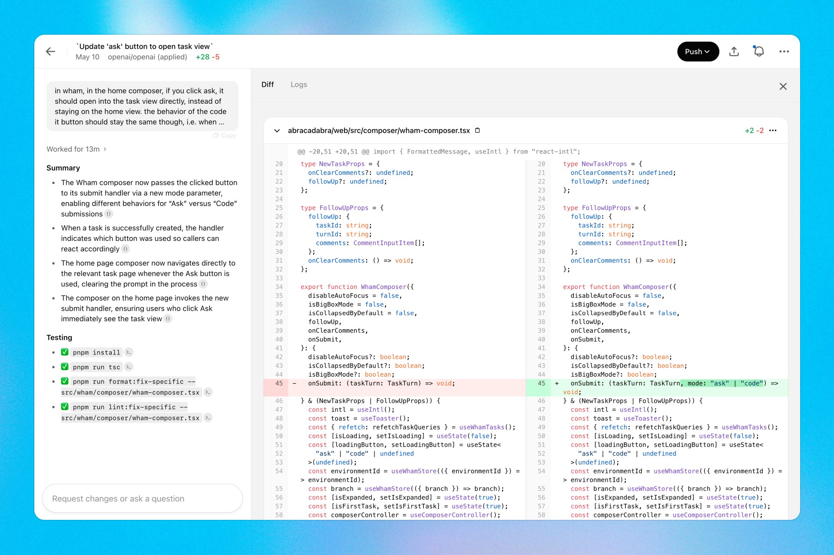The width and height of the screenshot is (834, 555).
Task: Open the notifications bell icon
Action: [758, 52]
